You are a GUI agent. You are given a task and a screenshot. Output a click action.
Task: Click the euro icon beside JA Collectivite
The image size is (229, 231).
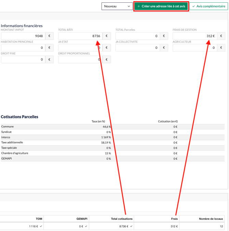click(164, 48)
